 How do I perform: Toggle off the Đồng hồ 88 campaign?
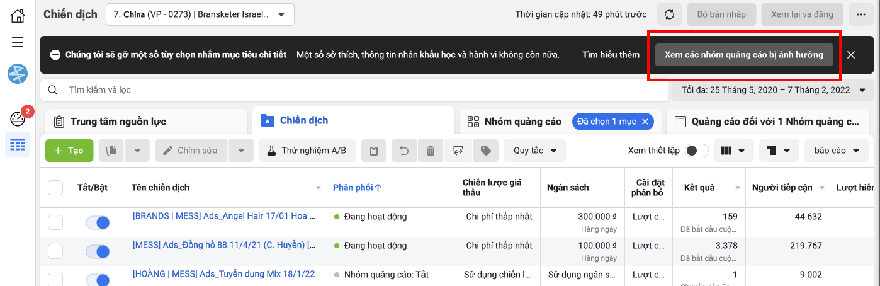pos(98,251)
